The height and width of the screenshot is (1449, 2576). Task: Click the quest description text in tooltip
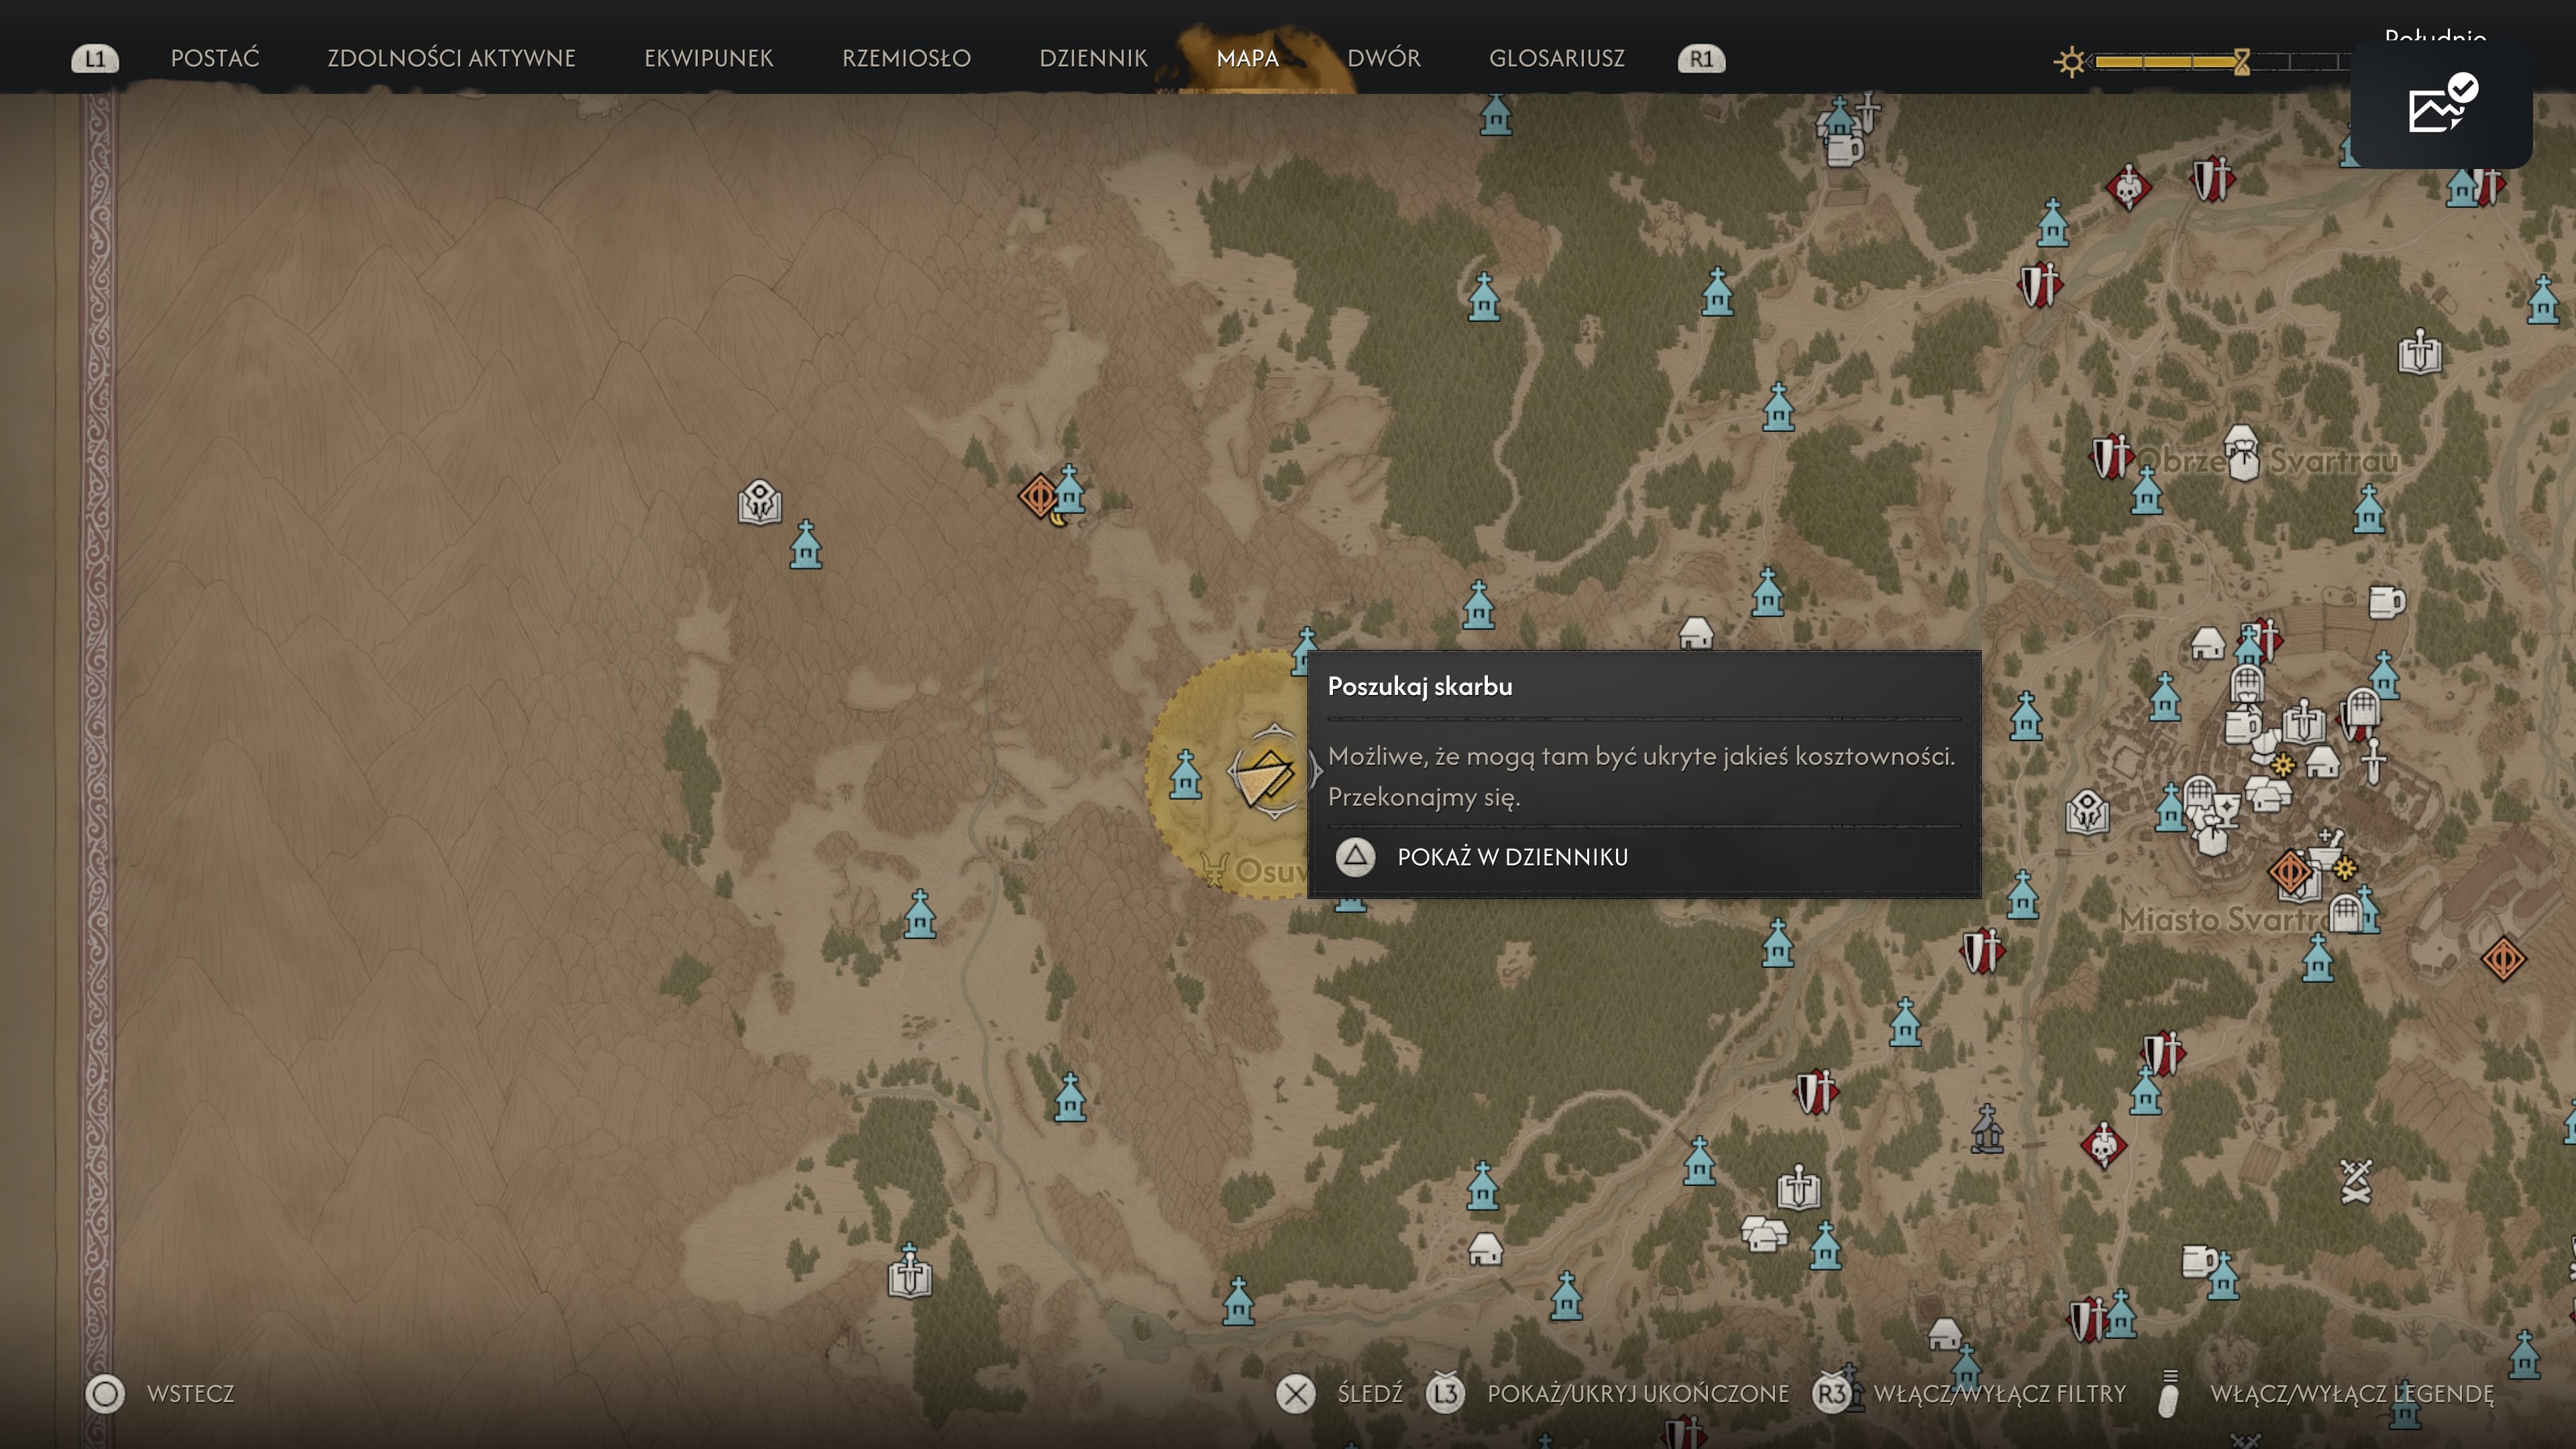(x=1641, y=776)
